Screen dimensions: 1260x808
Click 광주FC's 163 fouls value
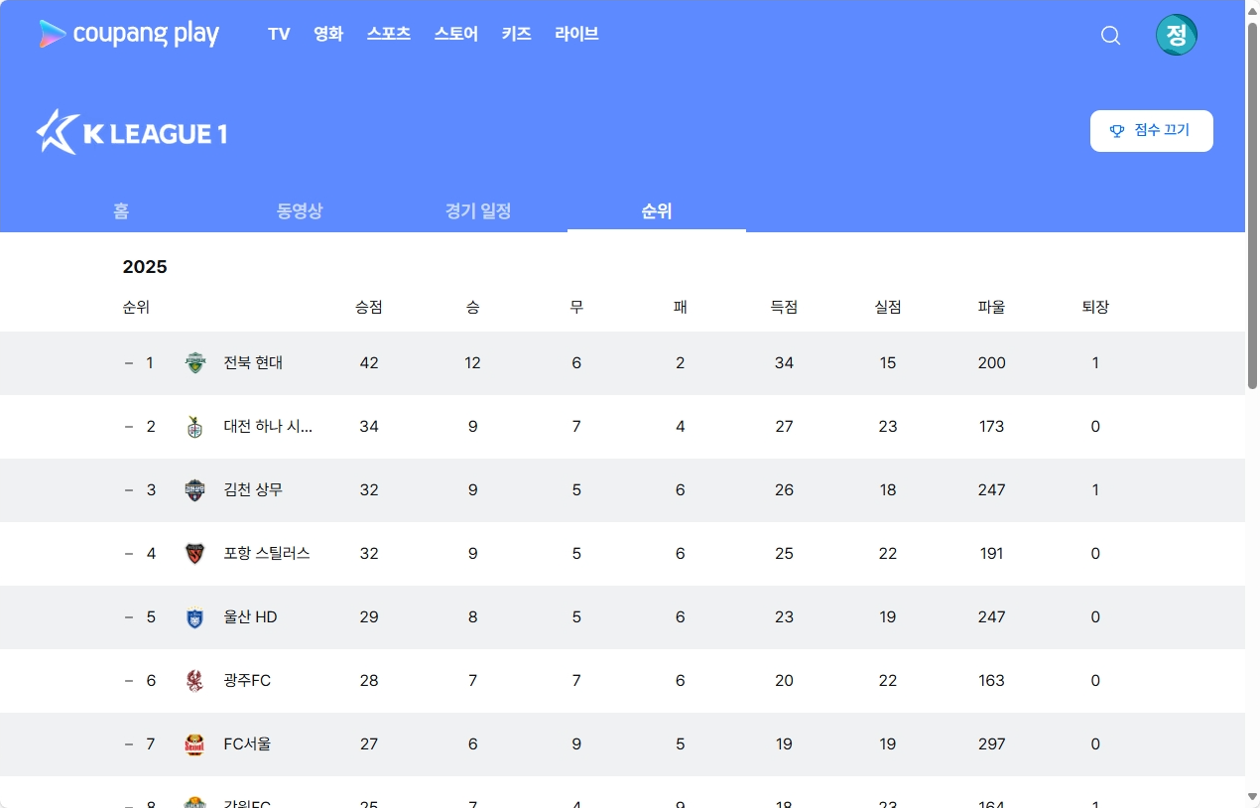992,681
